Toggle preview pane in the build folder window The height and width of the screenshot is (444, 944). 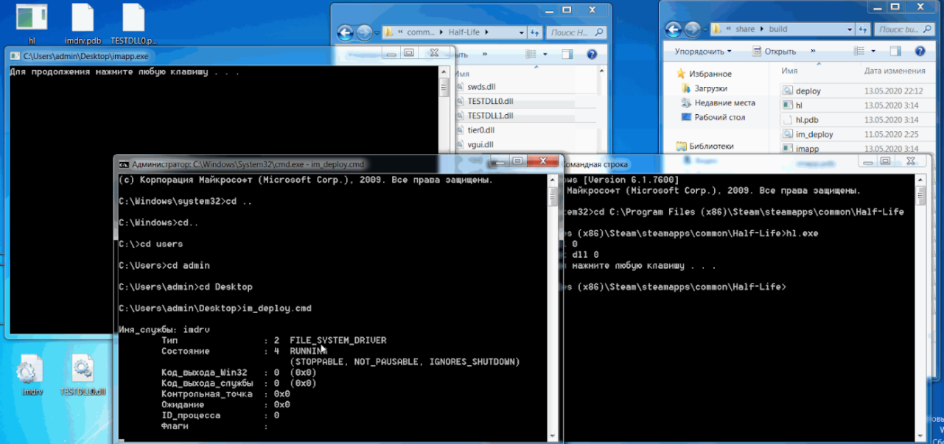tap(895, 52)
